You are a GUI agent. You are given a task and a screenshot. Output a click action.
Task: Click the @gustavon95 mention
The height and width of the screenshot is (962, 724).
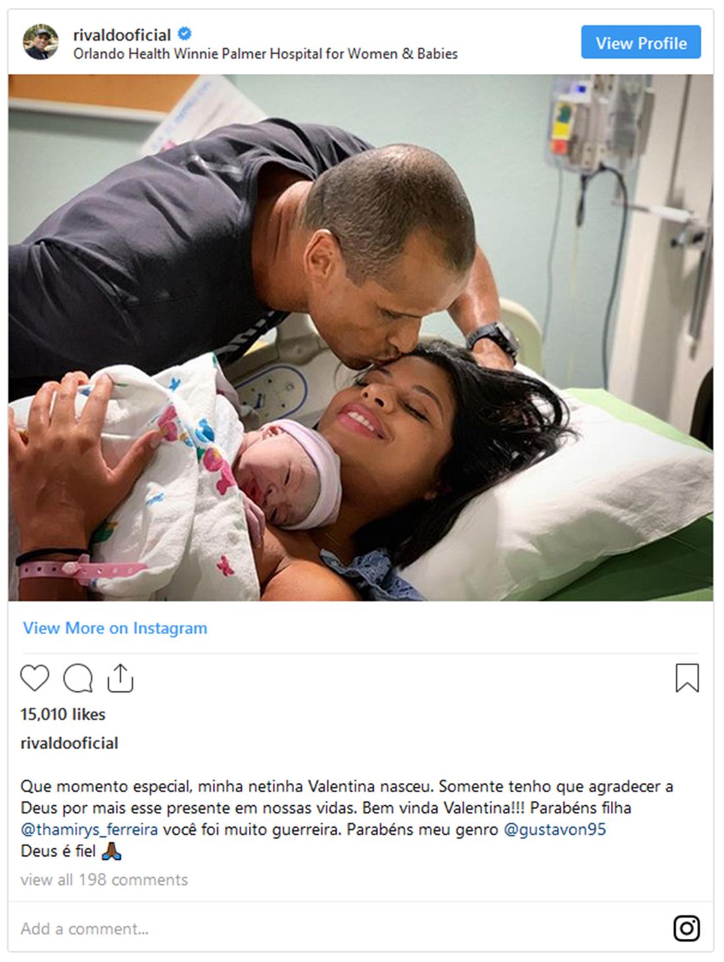[555, 830]
